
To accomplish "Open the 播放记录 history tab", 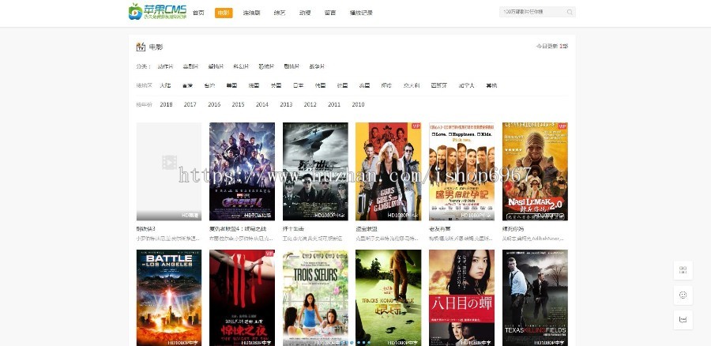I will click(x=361, y=13).
